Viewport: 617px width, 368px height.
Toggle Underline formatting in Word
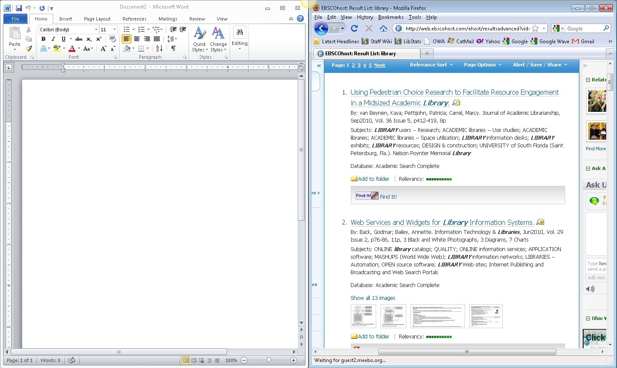coord(63,39)
